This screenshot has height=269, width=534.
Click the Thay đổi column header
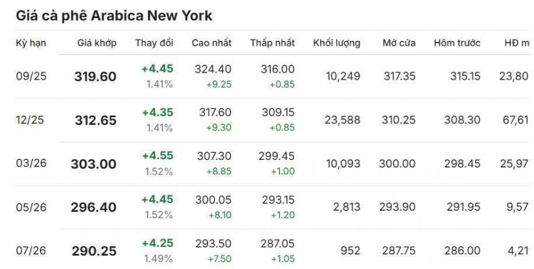(154, 43)
